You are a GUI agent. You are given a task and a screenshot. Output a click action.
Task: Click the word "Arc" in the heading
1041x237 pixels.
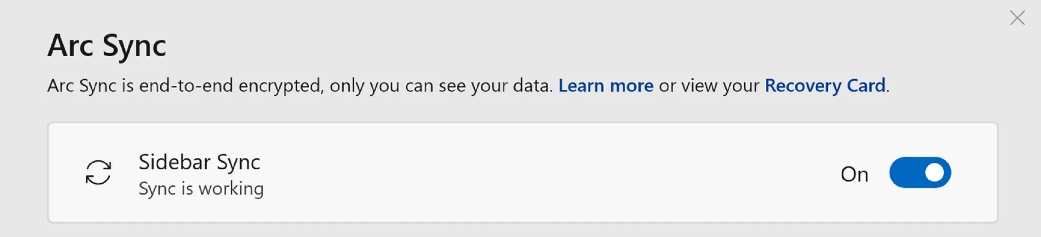coord(70,46)
